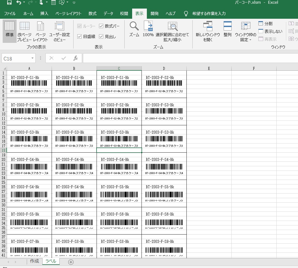Screen dimensions: 298x268
Task: Open the ファイル tab
Action: tap(10, 13)
